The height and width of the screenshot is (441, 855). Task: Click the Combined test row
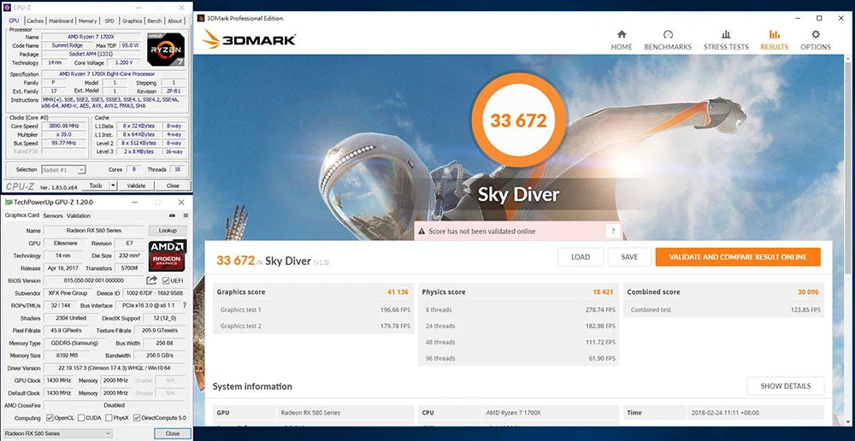[723, 309]
